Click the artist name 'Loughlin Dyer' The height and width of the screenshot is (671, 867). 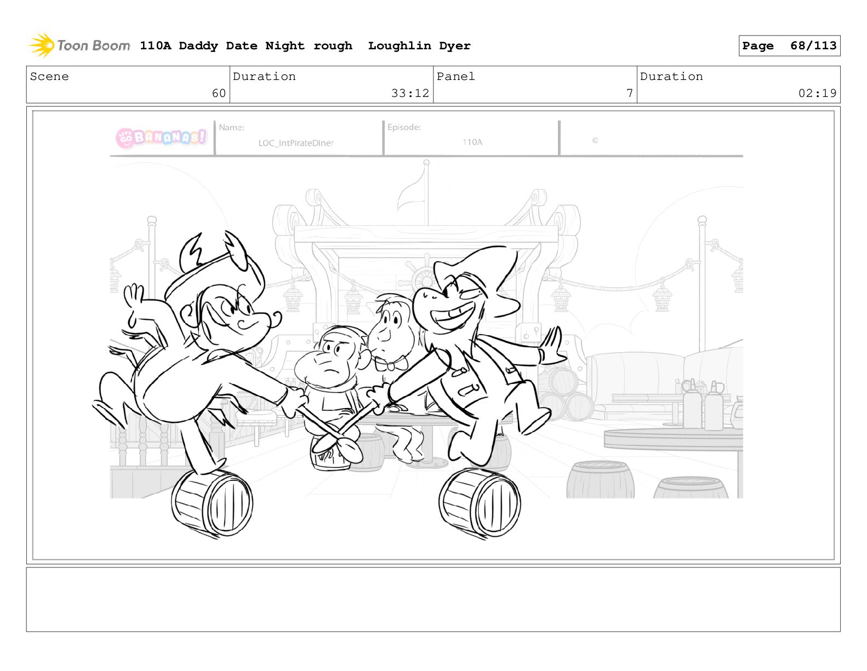coord(419,46)
